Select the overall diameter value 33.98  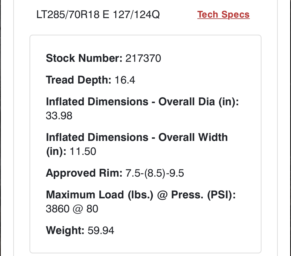pos(59,116)
